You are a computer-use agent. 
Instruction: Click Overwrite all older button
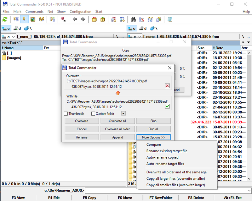tap(117, 129)
